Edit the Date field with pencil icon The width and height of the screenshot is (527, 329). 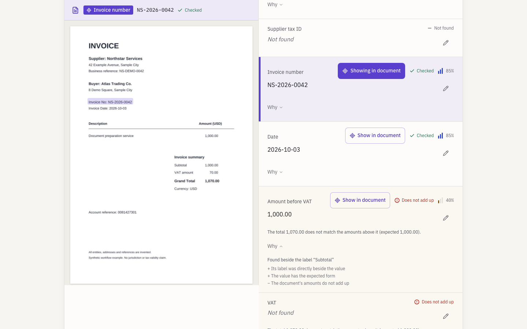[x=445, y=153]
